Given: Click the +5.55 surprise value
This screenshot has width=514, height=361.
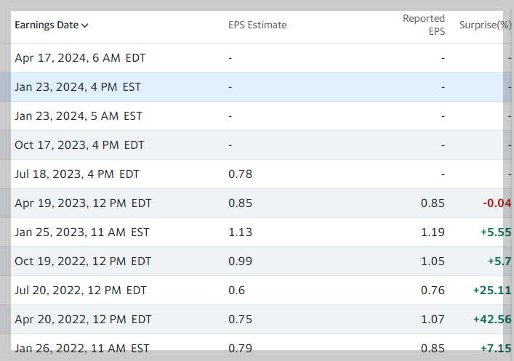Looking at the screenshot, I should (496, 232).
